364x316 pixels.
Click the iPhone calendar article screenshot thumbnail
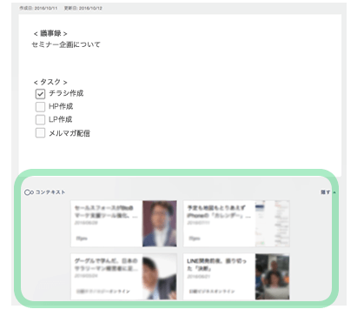pos(272,224)
